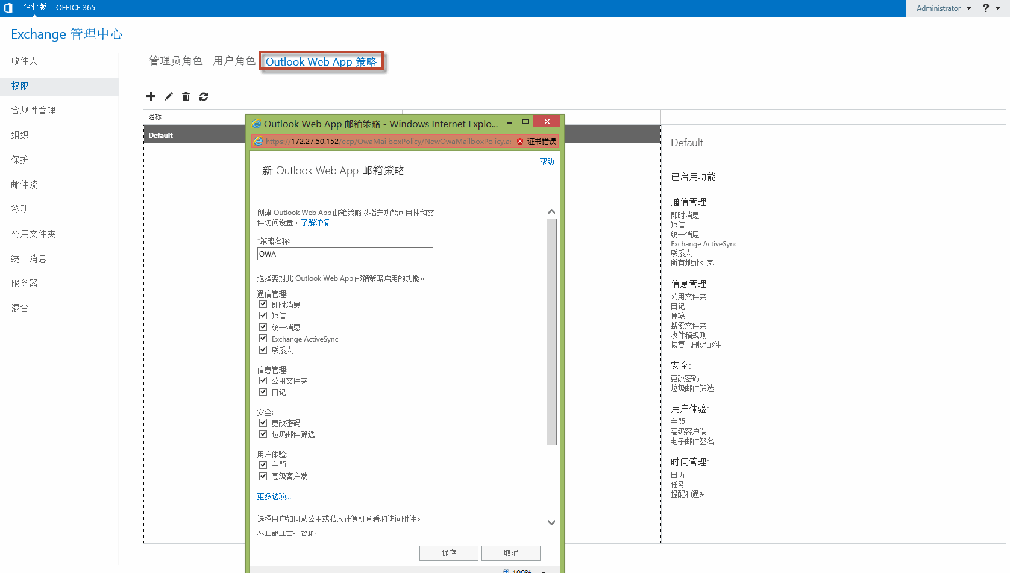
Task: Switch to the 用户角色 tab
Action: tap(234, 61)
